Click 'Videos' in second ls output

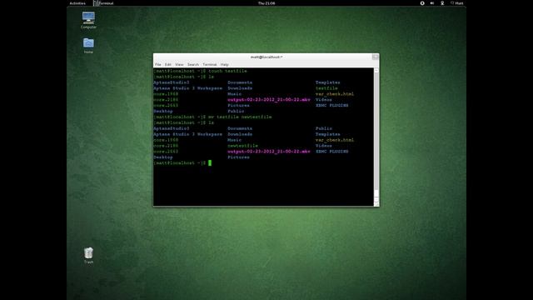(324, 146)
